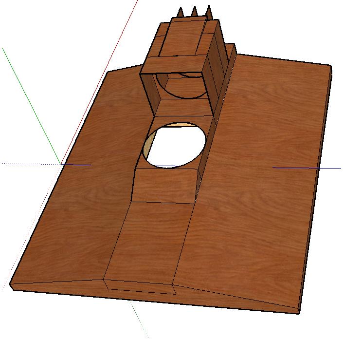The height and width of the screenshot is (339, 344).
Task: Click the green axis line
Action: tap(31, 106)
